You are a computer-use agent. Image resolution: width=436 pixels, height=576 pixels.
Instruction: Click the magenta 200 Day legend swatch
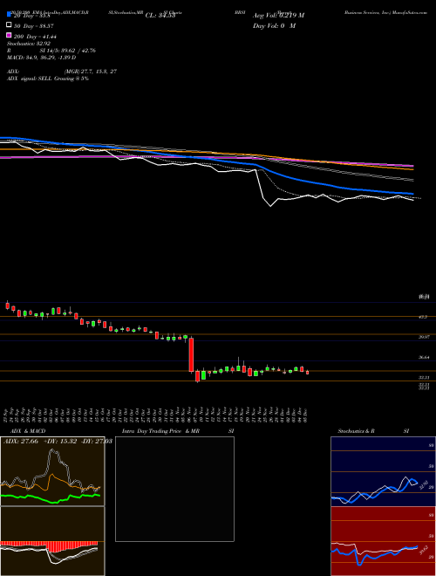pos(9,35)
